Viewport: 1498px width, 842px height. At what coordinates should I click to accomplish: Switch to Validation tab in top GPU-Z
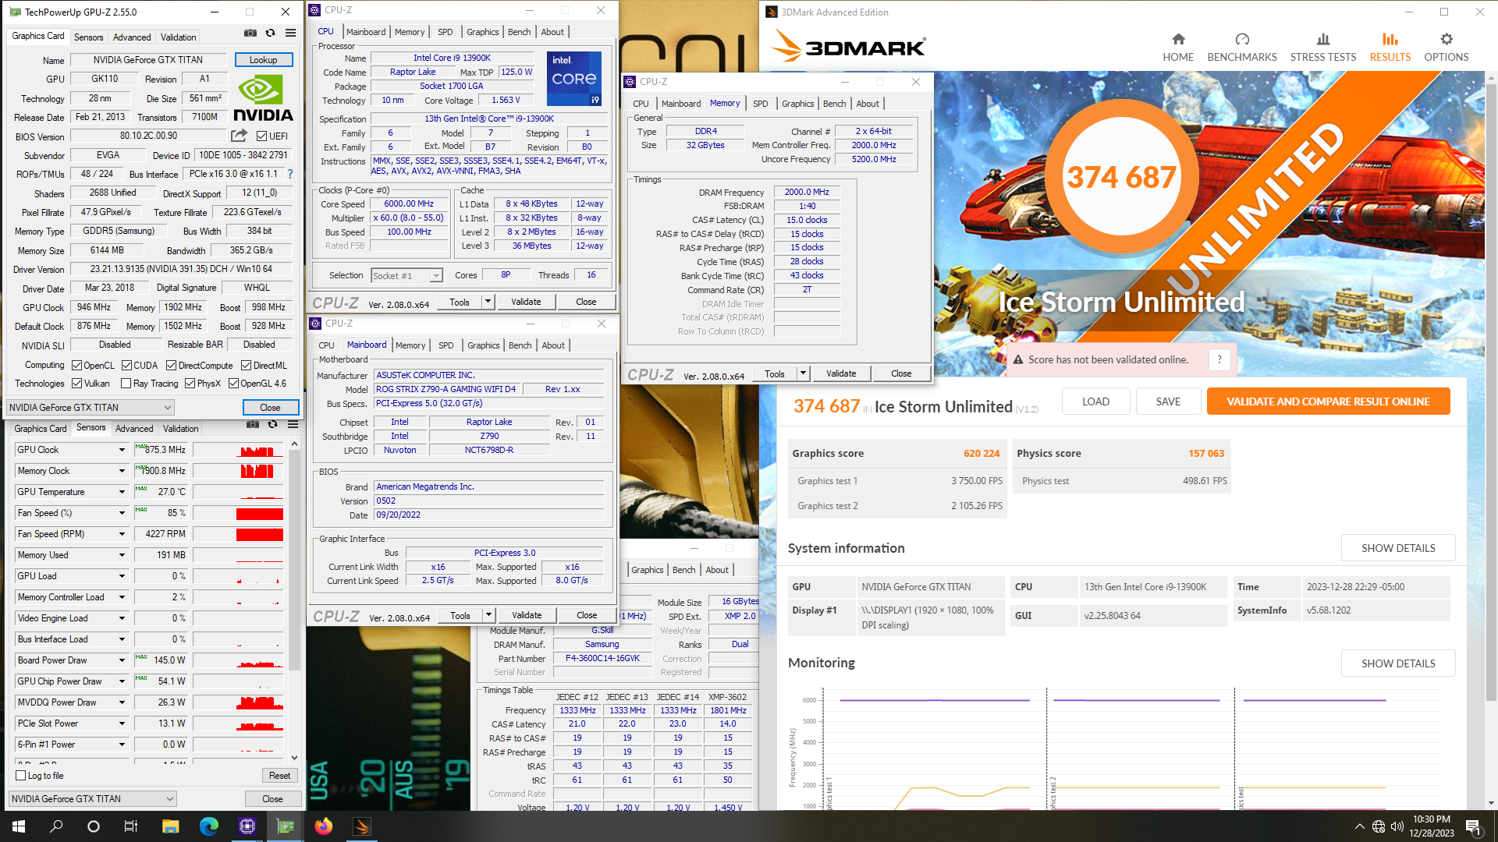178,37
